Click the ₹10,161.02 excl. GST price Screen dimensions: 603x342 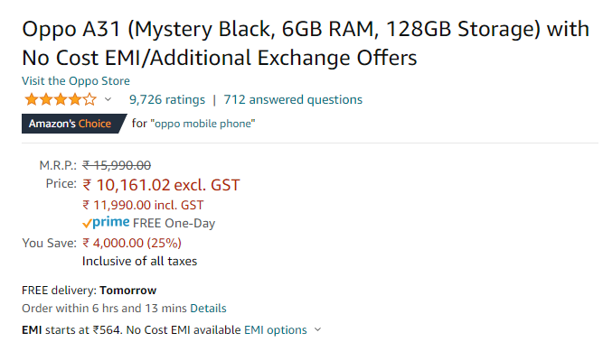161,185
